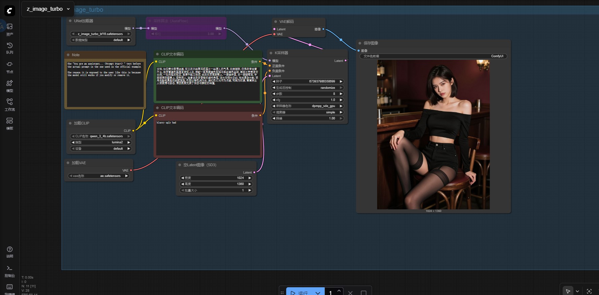Click the Help (说明) icon
The image size is (599, 295).
click(10, 251)
